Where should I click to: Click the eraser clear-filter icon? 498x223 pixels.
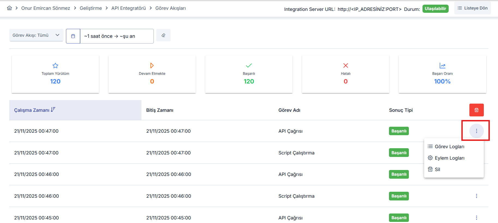point(163,35)
